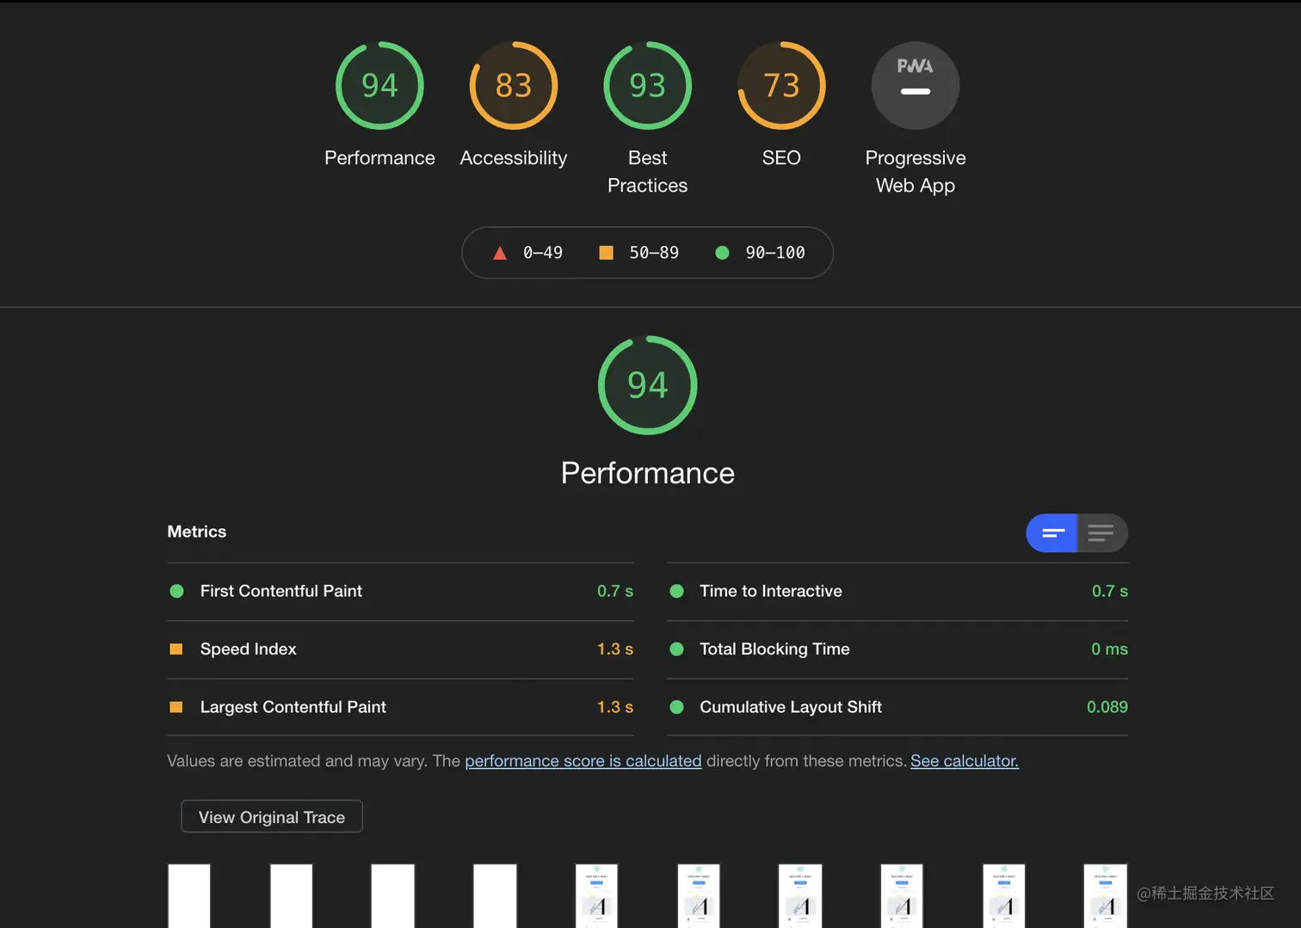Click the First Contentful Paint metric row
This screenshot has width=1301, height=928.
(400, 592)
